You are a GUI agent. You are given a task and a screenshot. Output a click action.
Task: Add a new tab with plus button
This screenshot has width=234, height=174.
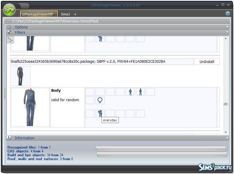click(75, 14)
